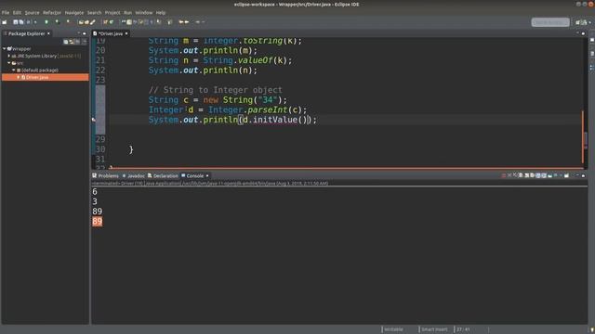Maximize the Package Explorer view

click(x=85, y=33)
